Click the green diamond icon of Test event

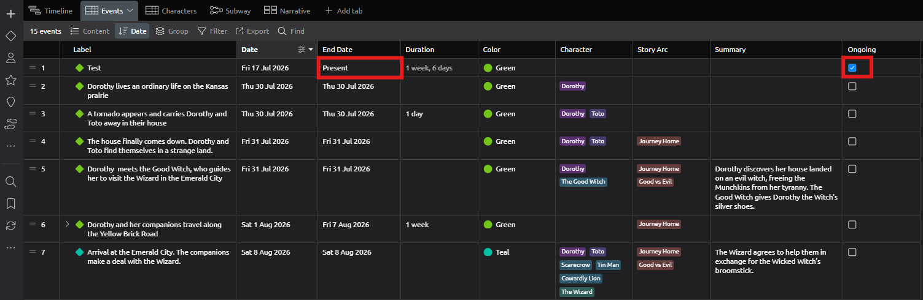click(79, 68)
